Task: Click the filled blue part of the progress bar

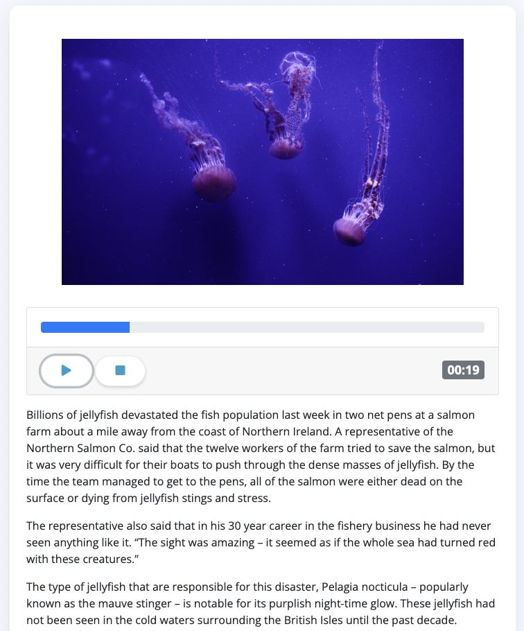Action: 85,327
